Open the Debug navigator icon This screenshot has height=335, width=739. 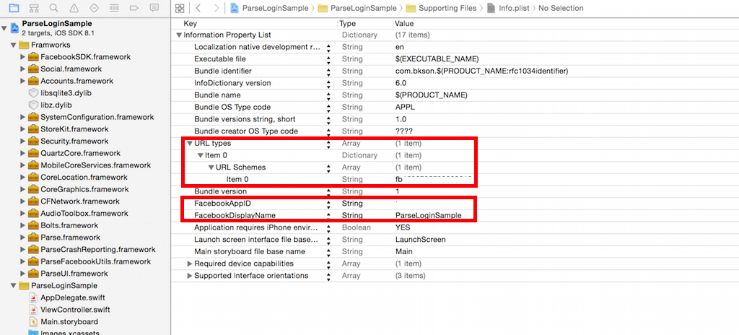[x=113, y=8]
